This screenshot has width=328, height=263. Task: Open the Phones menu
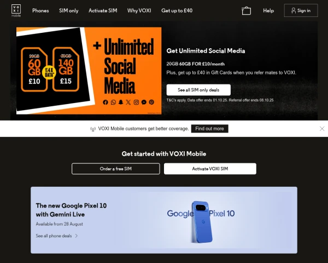40,10
